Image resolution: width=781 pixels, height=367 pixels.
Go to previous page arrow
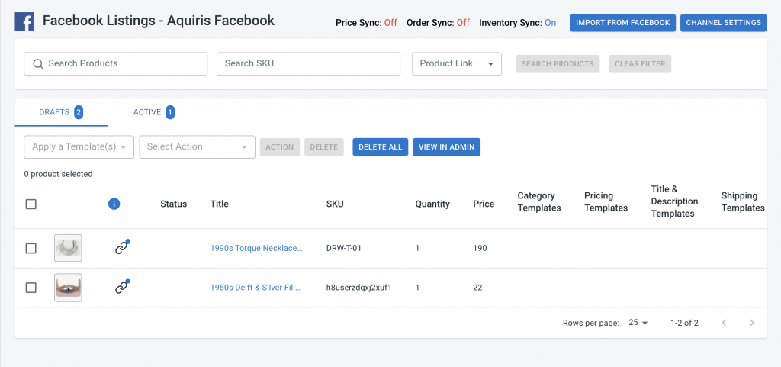[725, 323]
